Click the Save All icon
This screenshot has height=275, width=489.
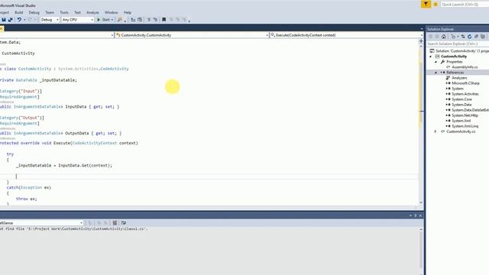pyautogui.click(x=10, y=20)
